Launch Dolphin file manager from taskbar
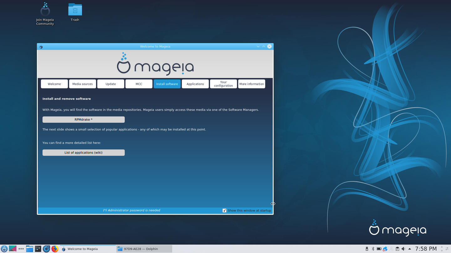 click(29, 249)
